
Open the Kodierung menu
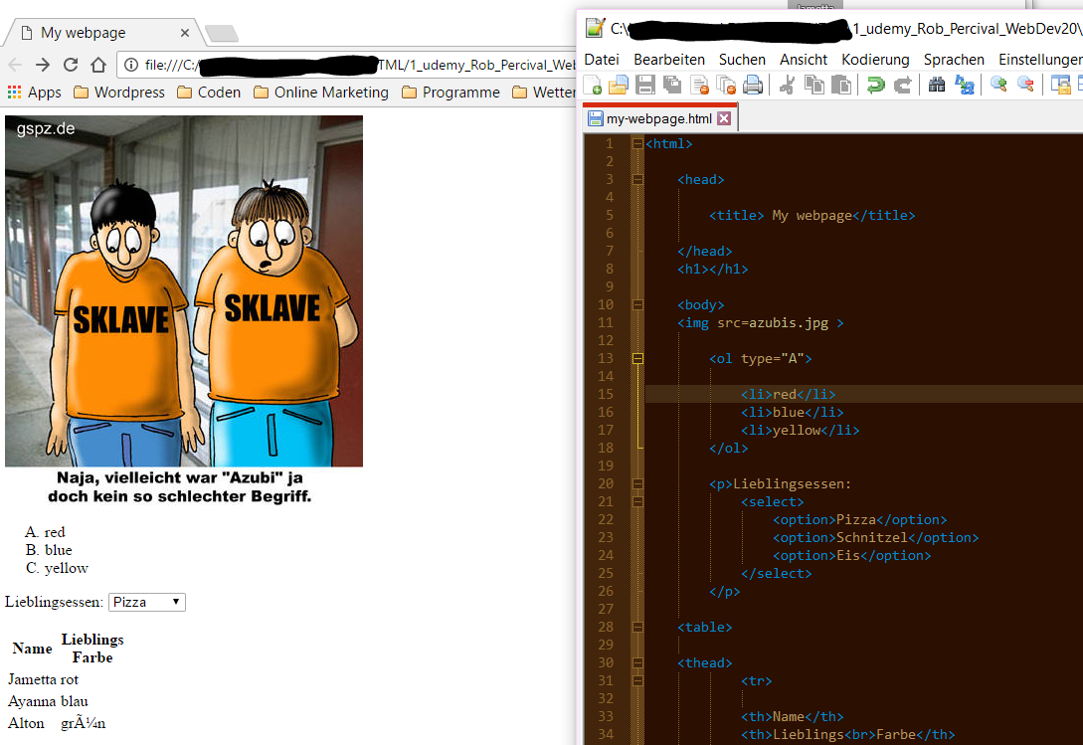(x=875, y=60)
